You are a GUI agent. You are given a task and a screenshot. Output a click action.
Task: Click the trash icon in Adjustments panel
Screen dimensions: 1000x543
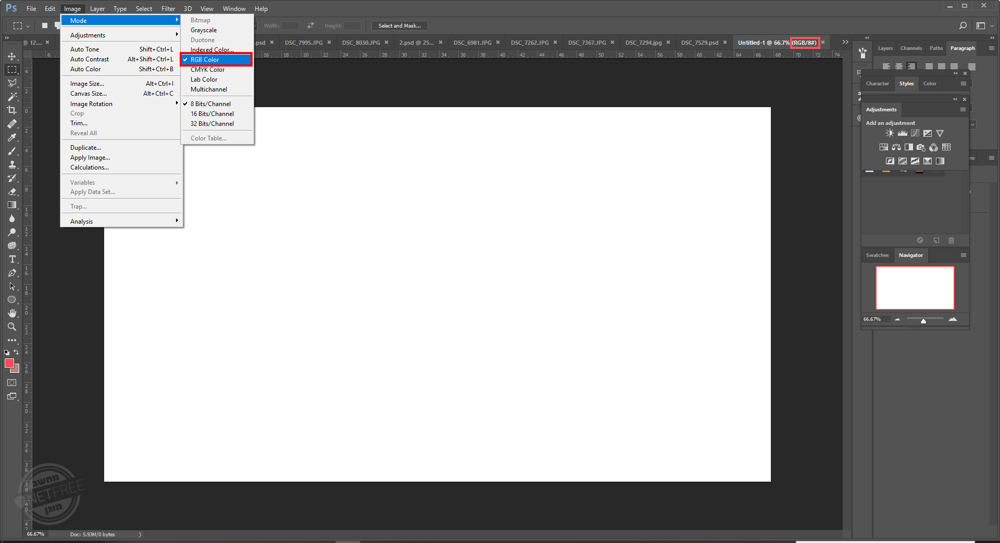click(952, 240)
